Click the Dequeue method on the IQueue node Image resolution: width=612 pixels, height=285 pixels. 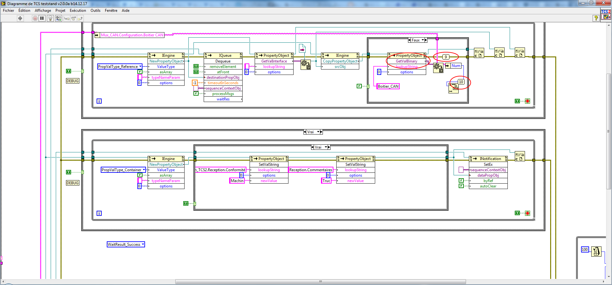223,61
